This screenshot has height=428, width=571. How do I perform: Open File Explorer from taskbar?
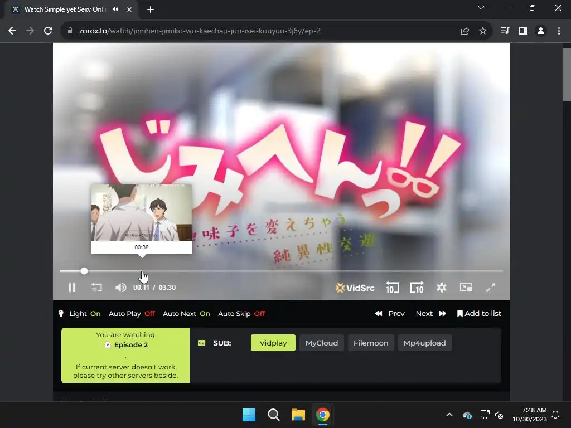(x=298, y=415)
